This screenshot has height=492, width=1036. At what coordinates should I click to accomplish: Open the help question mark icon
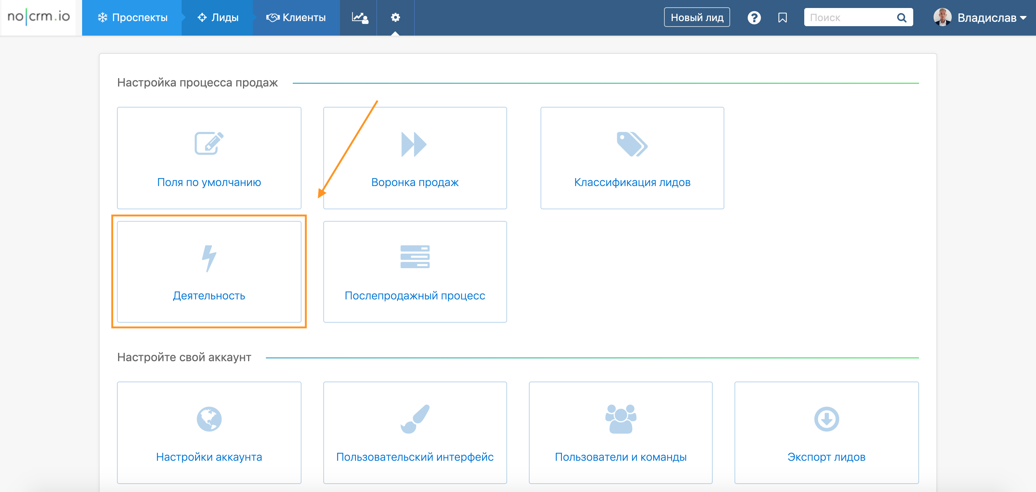pos(754,18)
